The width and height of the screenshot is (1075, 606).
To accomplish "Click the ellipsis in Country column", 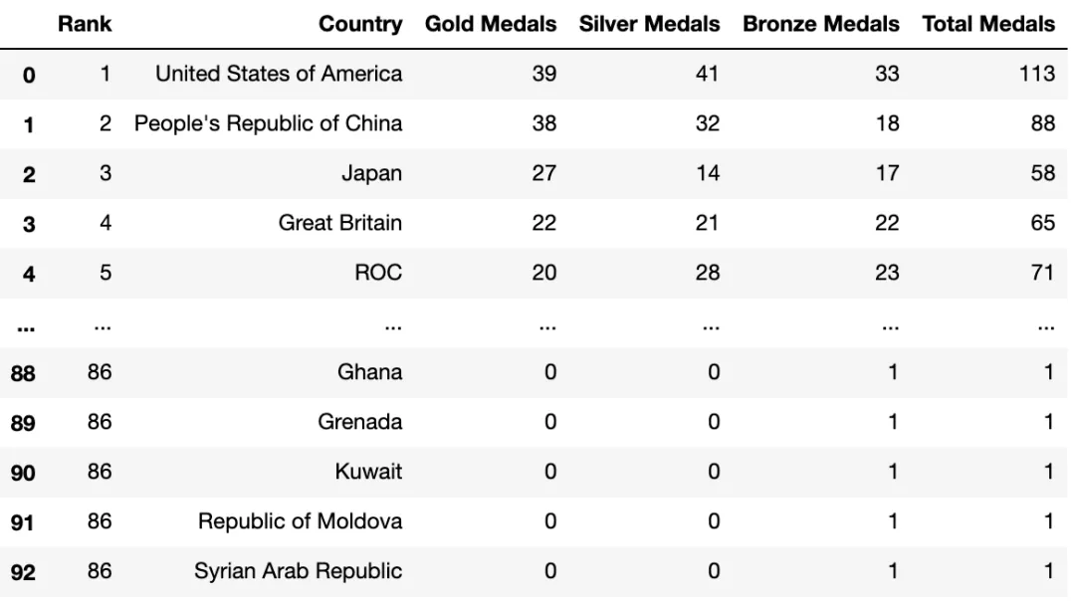I will tap(393, 327).
